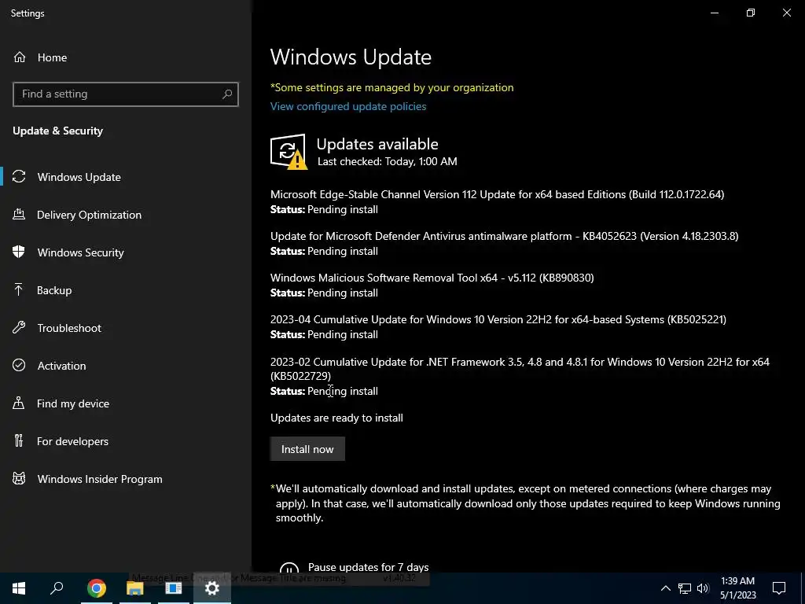The height and width of the screenshot is (604, 805).
Task: Click the Activation checkmark circle icon
Action: pos(19,365)
